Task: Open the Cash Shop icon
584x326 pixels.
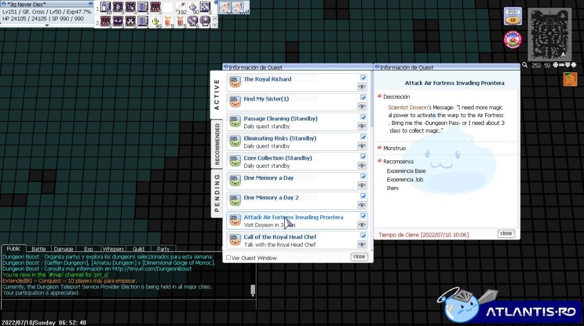Action: (x=512, y=16)
